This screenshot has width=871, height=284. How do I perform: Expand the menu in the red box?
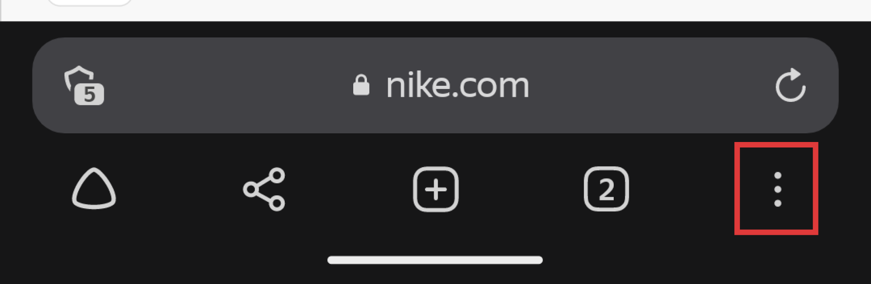pos(777,189)
